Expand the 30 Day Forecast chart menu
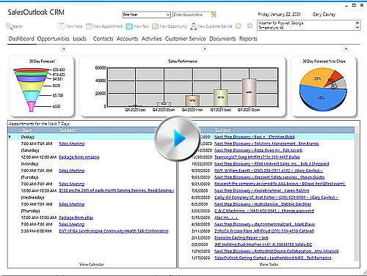Viewport: 367px width, 276px height. [64, 49]
